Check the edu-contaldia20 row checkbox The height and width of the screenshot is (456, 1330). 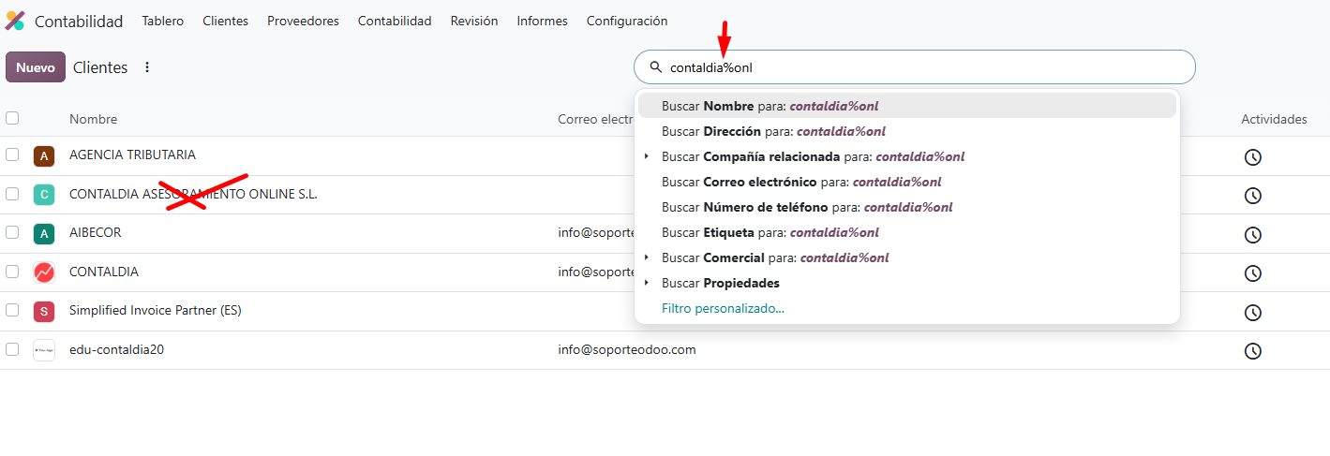click(x=12, y=349)
